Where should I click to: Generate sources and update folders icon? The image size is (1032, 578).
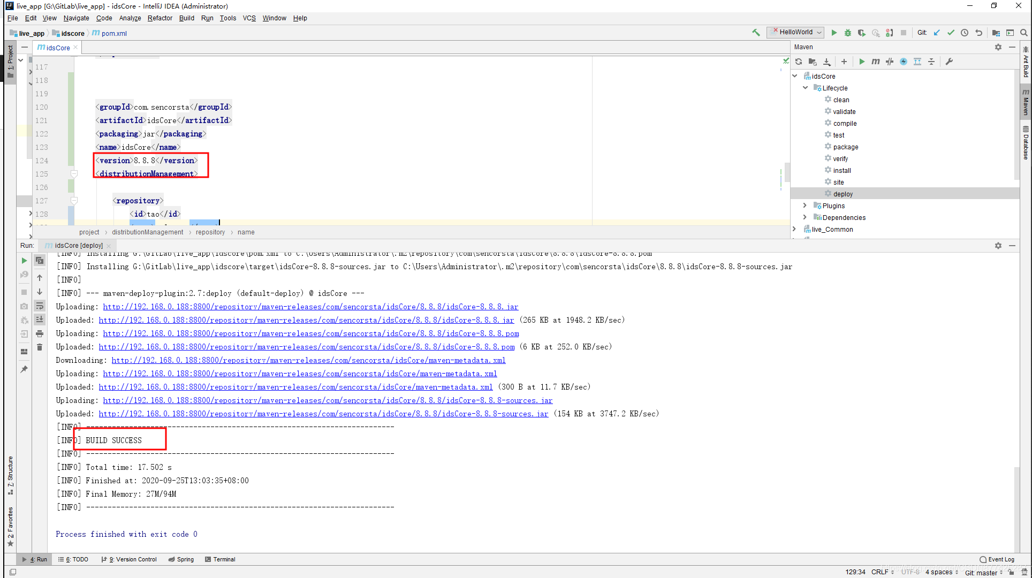click(x=813, y=62)
